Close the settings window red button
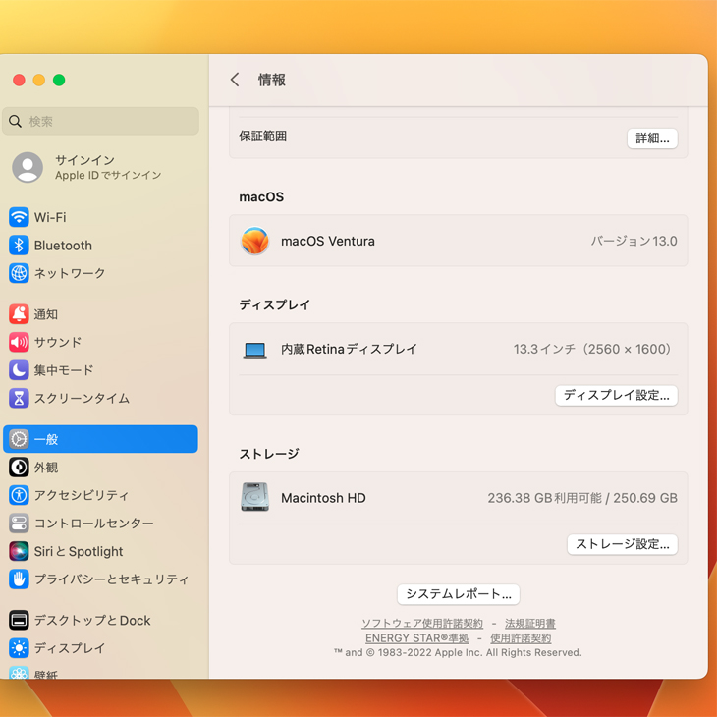717x717 pixels. [x=20, y=80]
